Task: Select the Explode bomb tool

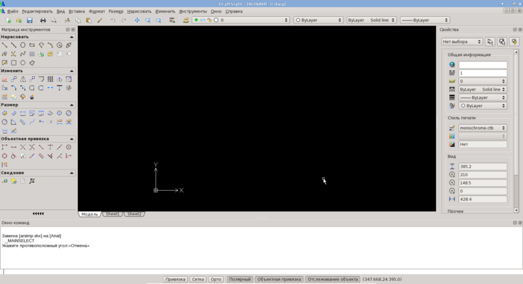Action: 32,97
